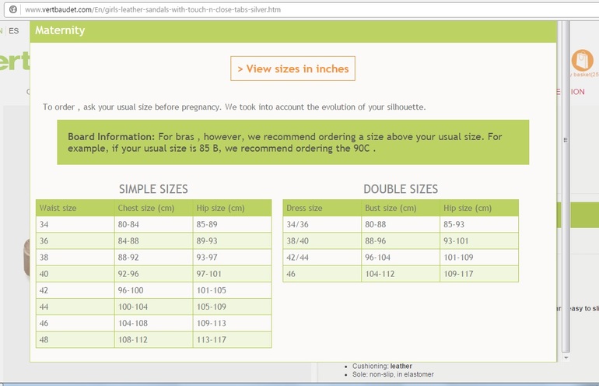Select waist size 38 row
The width and height of the screenshot is (599, 386).
tap(153, 257)
